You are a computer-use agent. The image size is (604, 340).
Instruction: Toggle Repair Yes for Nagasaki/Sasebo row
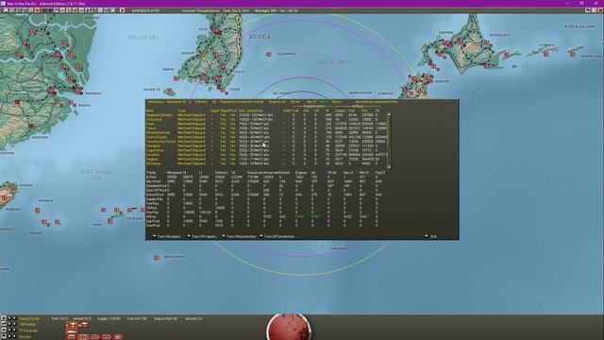[223, 115]
